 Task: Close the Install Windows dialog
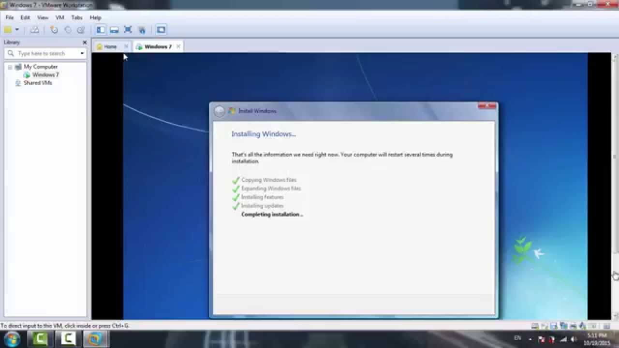(x=487, y=106)
